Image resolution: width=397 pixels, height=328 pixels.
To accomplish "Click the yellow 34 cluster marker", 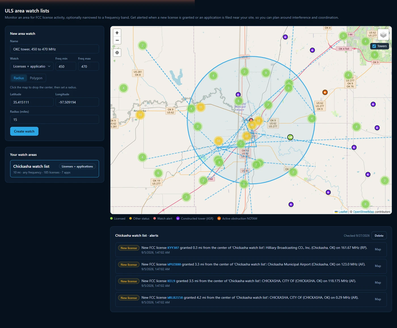I will click(x=218, y=141).
